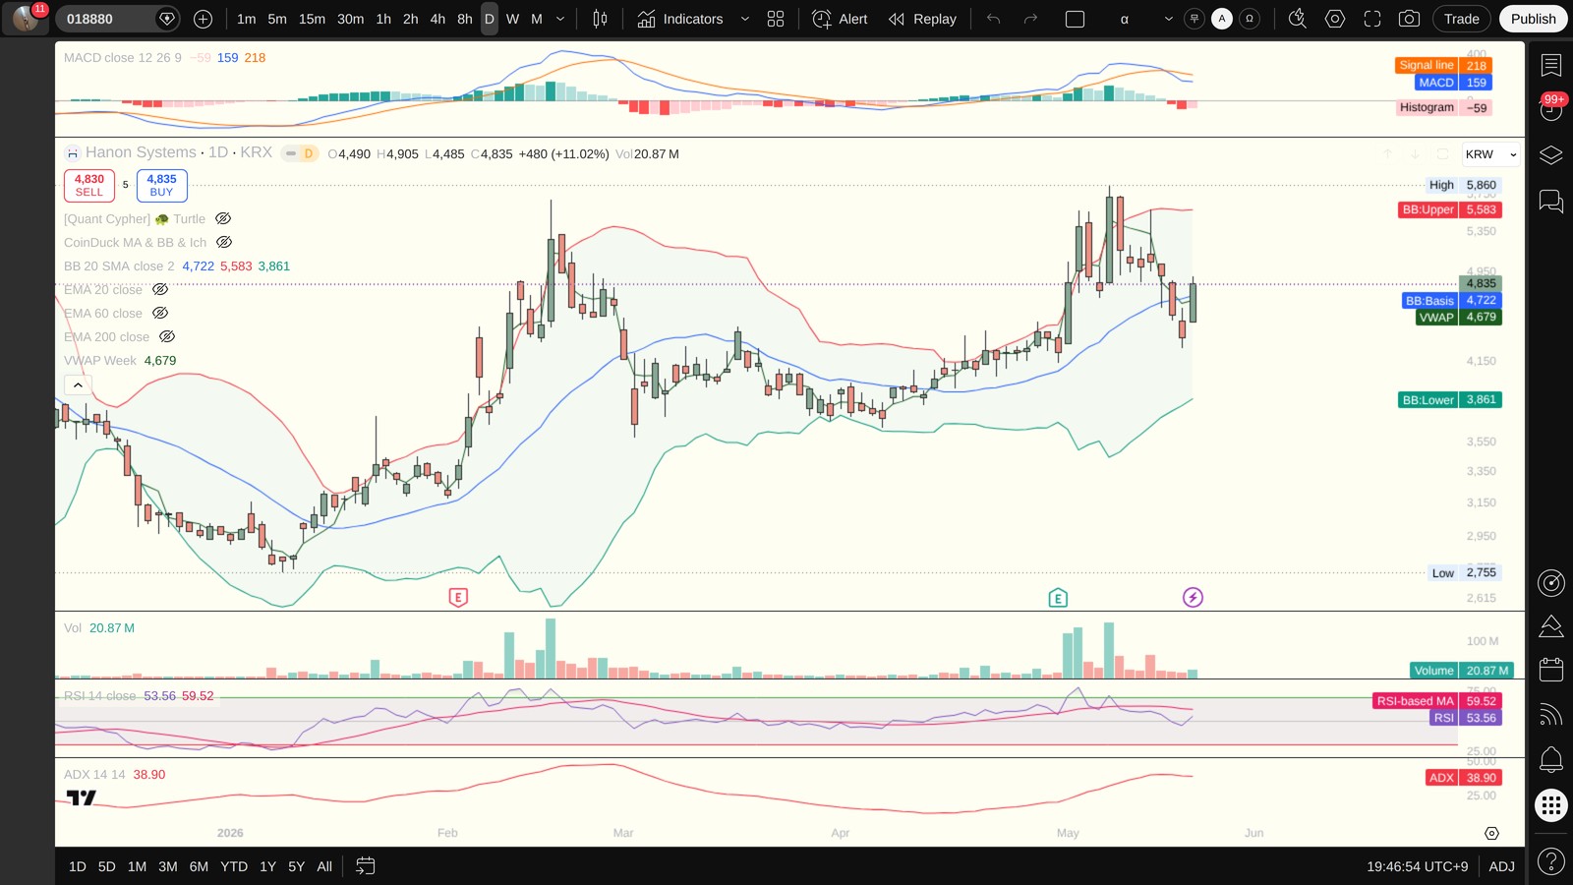Set the date range to 6M
The width and height of the screenshot is (1573, 885).
[199, 866]
